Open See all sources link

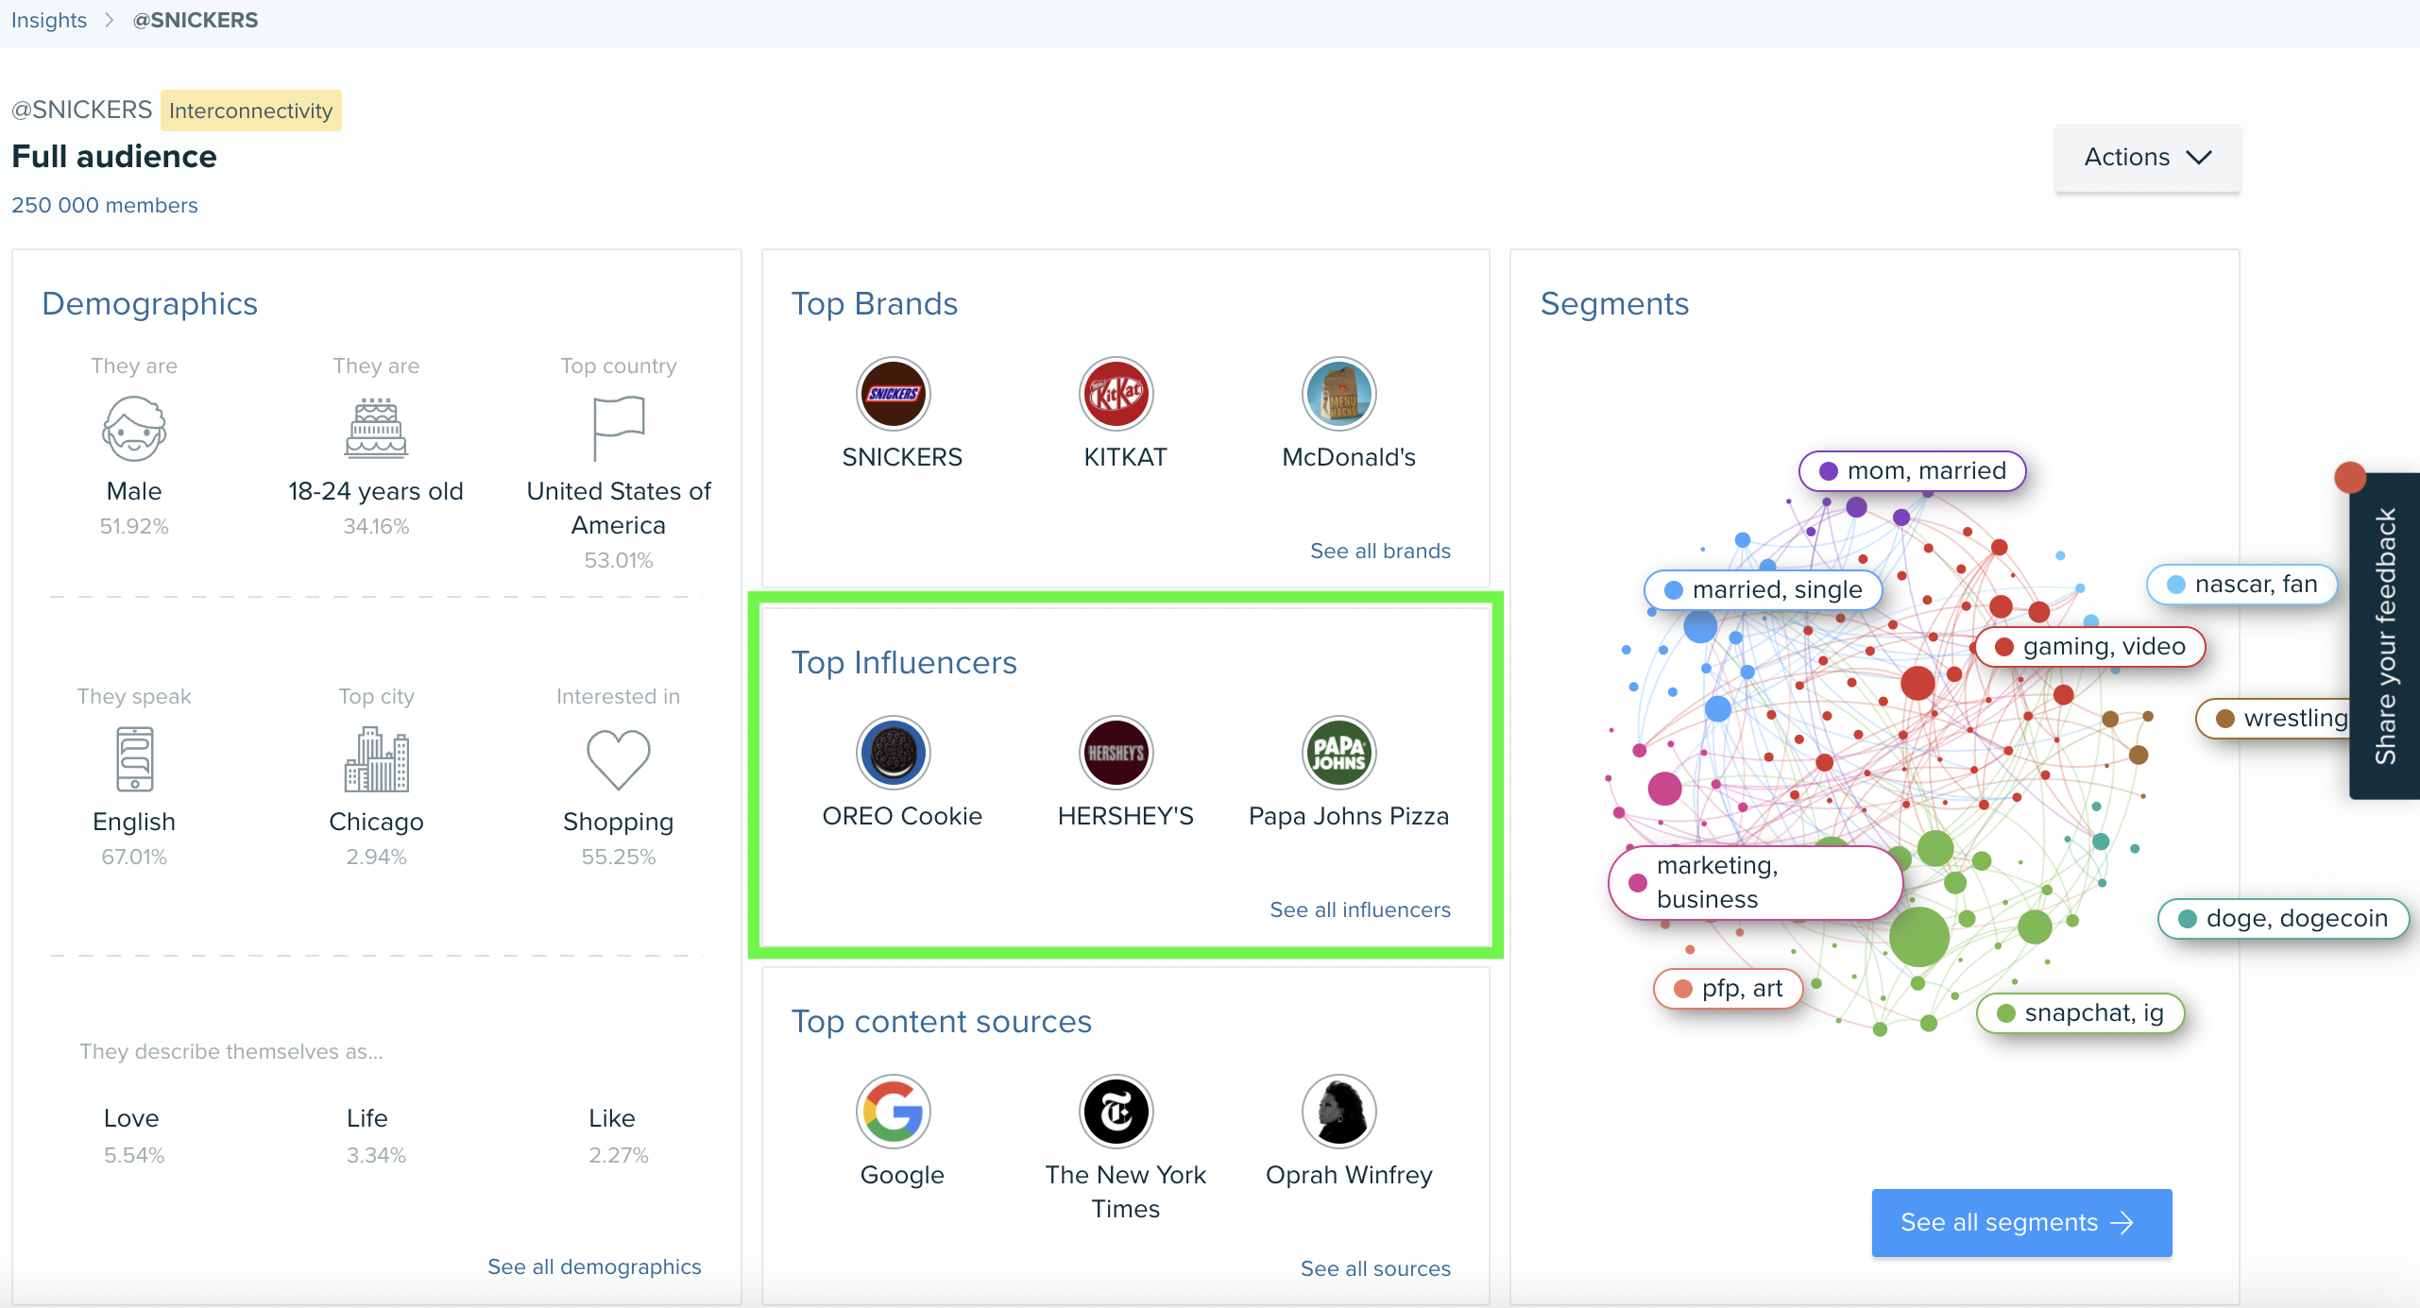pyautogui.click(x=1375, y=1268)
